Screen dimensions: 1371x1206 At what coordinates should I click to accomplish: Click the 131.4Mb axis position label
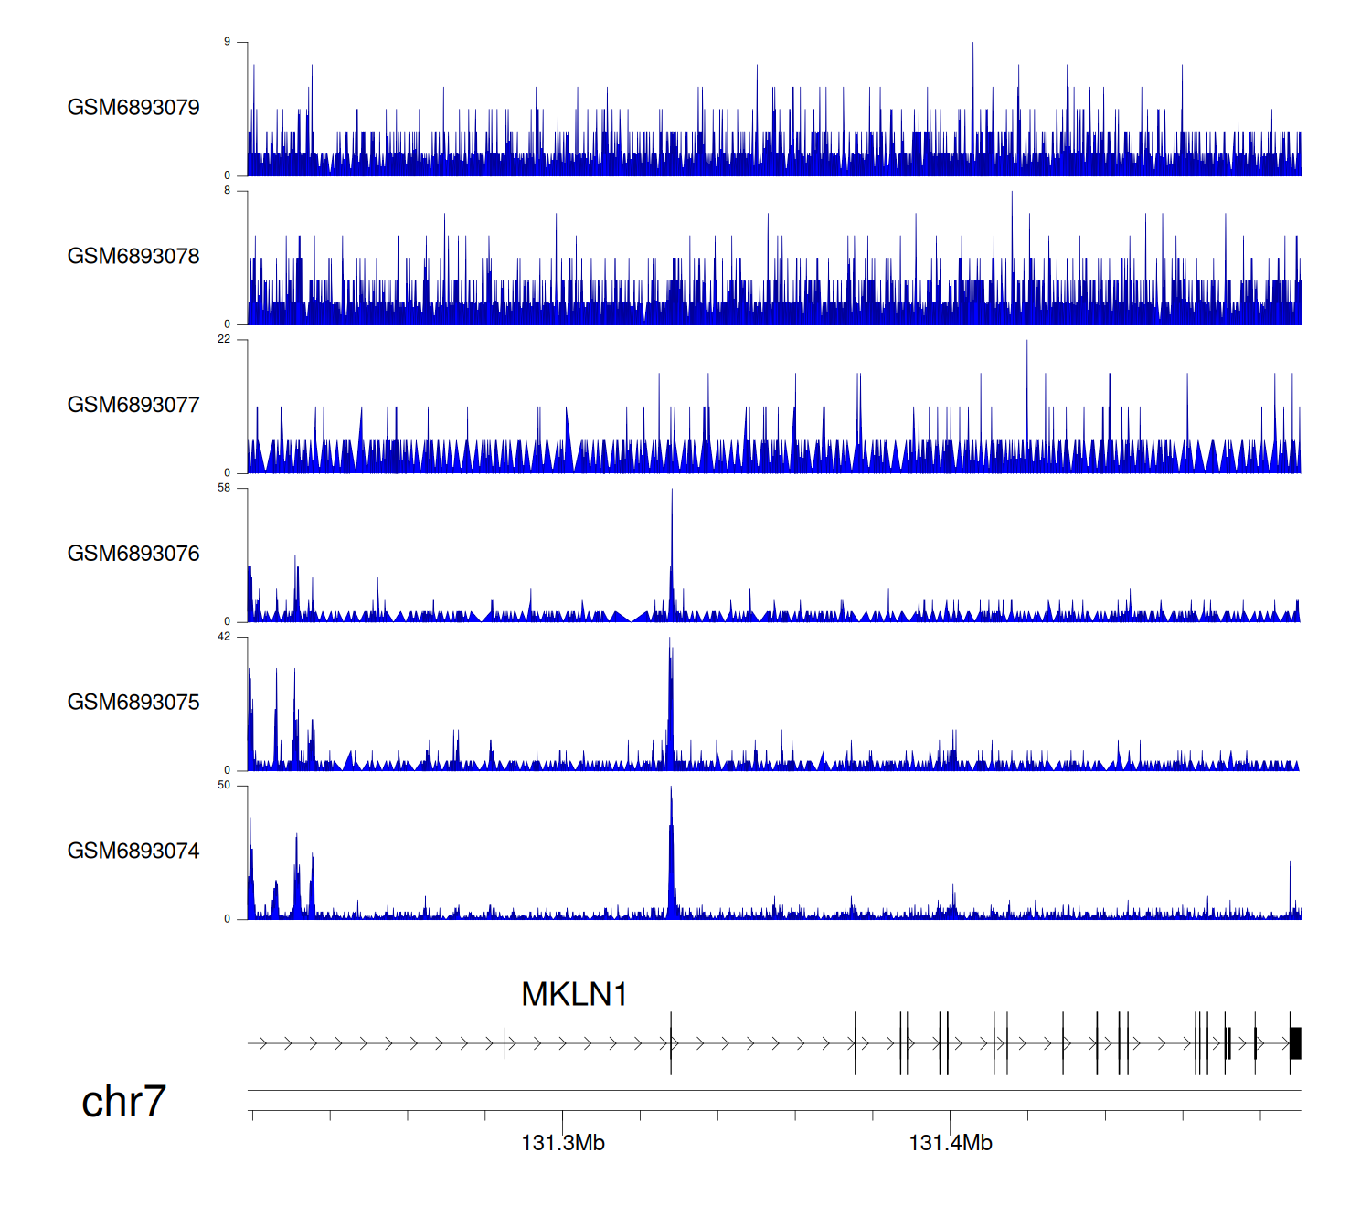tap(951, 1143)
